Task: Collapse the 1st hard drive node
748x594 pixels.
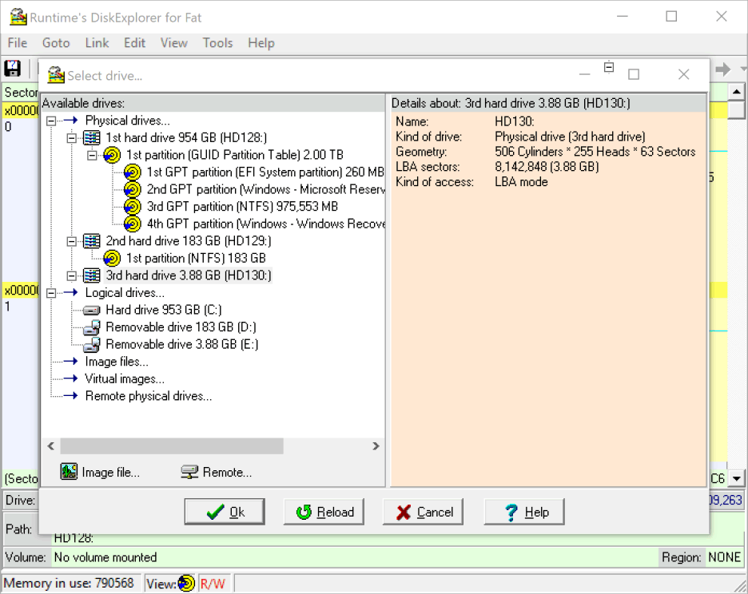Action: pos(72,138)
